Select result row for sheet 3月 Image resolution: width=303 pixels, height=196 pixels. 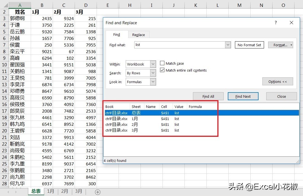[202, 130]
